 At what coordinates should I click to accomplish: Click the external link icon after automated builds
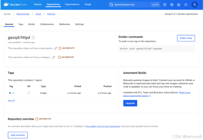click(150, 96)
